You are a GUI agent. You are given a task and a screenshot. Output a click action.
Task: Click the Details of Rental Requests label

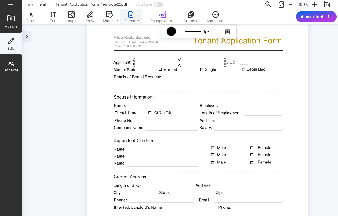point(137,77)
